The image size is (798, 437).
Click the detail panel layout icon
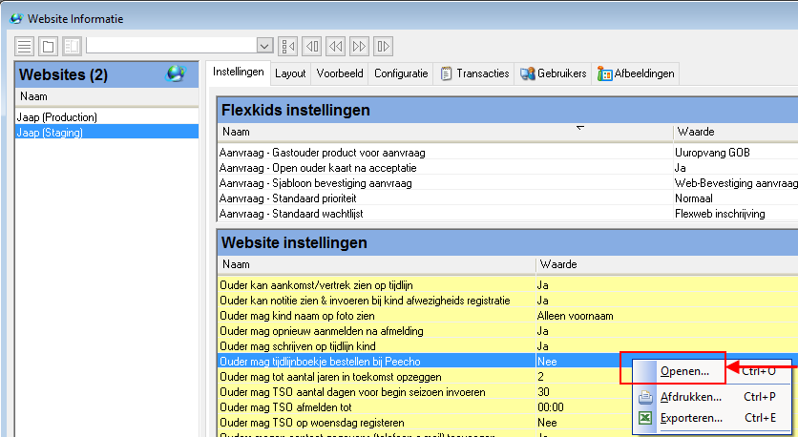tap(72, 46)
